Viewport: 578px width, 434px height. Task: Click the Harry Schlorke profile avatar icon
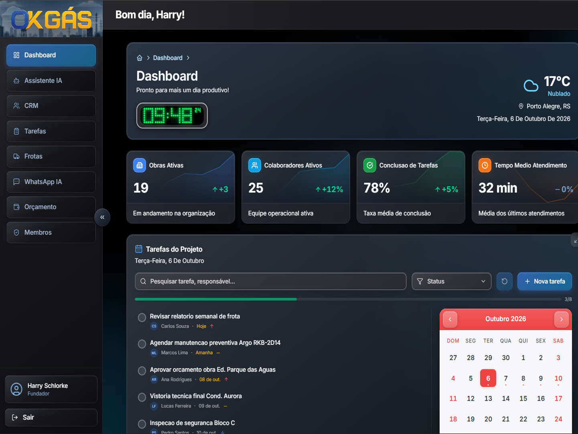[16, 389]
